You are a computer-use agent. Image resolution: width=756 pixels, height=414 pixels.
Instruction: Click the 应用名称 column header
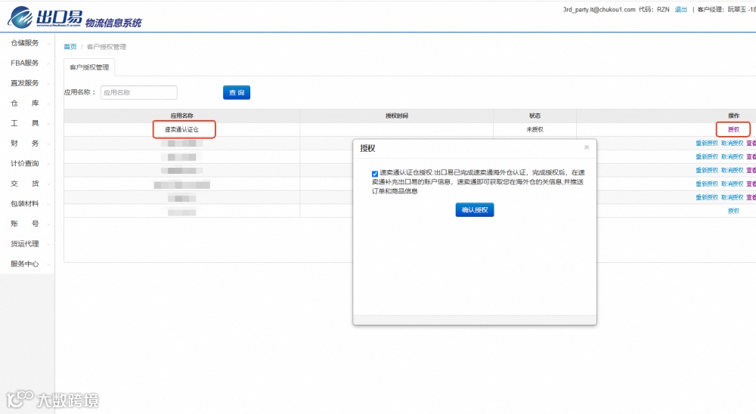pyautogui.click(x=181, y=116)
